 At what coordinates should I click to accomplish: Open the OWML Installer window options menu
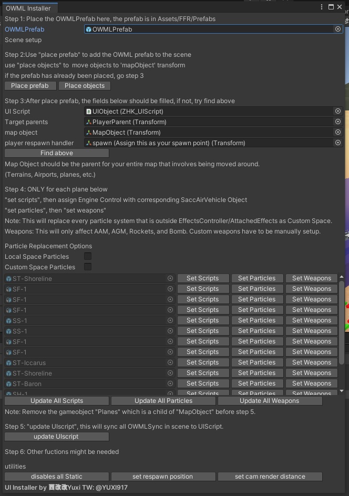[322, 7]
